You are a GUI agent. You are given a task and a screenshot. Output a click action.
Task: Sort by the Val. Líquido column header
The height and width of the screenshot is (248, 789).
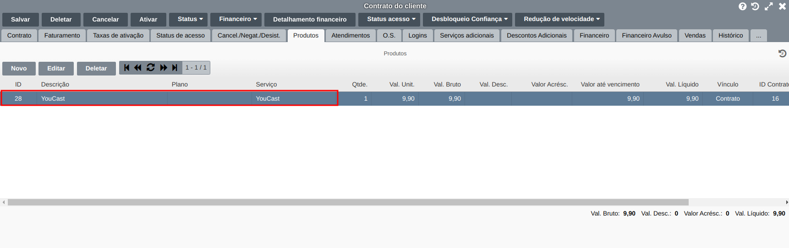pyautogui.click(x=682, y=85)
